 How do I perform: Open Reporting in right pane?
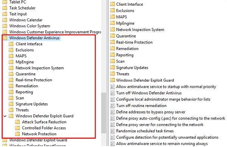(x=125, y=55)
